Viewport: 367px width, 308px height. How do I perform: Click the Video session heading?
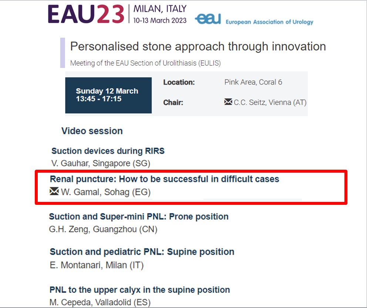click(92, 131)
